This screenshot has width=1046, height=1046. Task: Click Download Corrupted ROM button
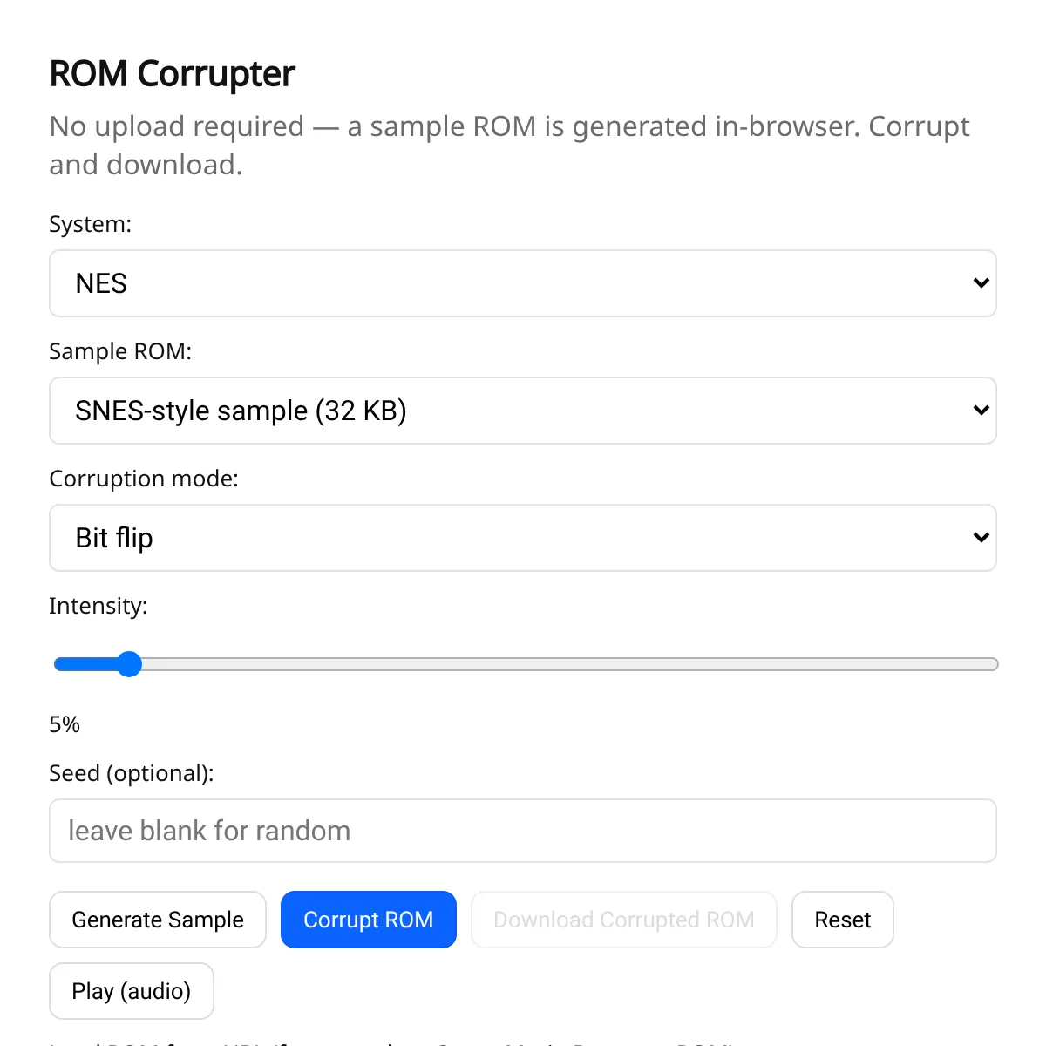pos(623,920)
